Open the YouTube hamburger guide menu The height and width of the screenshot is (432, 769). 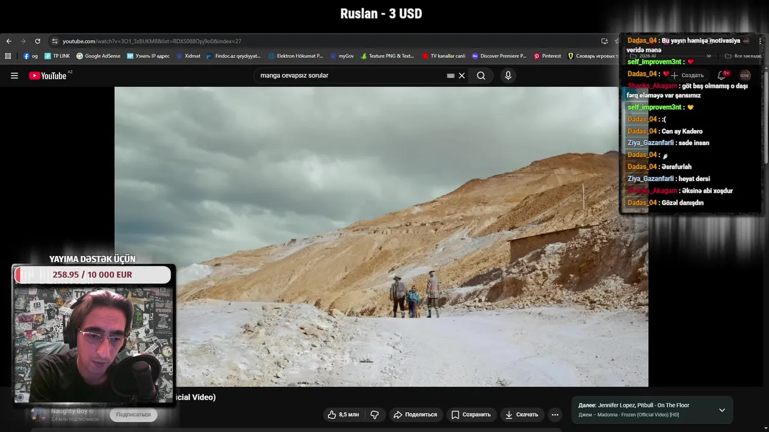tap(14, 76)
